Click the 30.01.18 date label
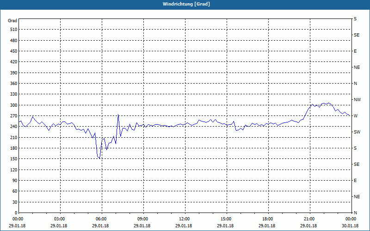This screenshot has width=370, height=231. [350, 226]
